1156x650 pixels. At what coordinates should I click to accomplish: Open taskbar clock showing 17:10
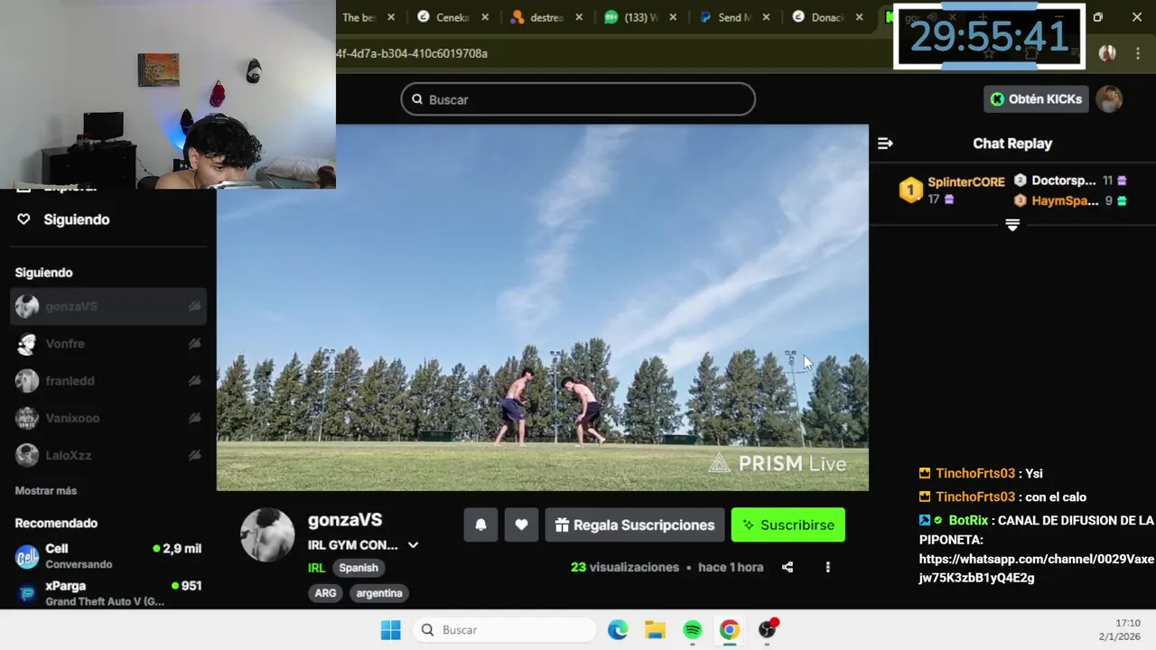coord(1119,630)
